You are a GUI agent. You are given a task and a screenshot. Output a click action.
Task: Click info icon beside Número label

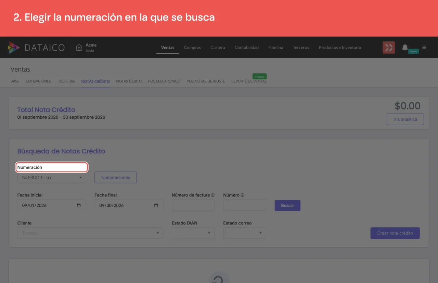pos(242,195)
